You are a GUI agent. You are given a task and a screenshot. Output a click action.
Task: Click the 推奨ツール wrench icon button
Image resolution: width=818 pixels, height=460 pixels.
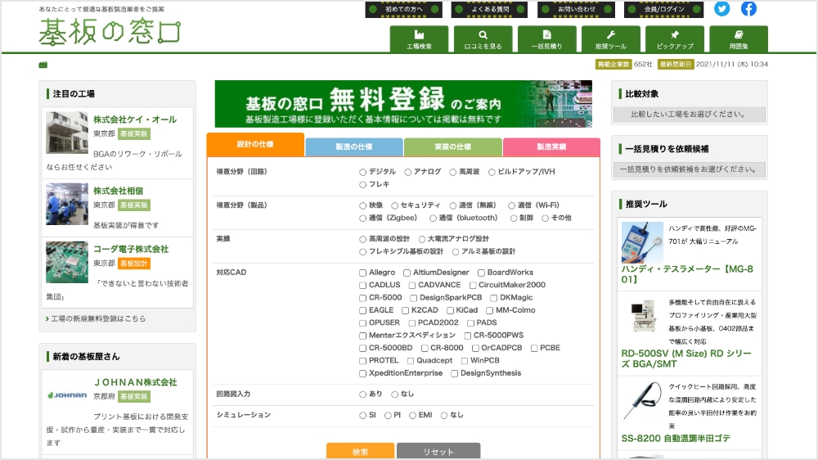[611, 38]
